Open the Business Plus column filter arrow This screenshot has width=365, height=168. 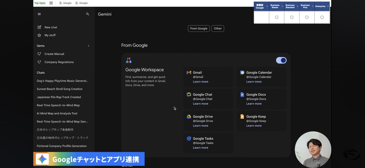313,6
